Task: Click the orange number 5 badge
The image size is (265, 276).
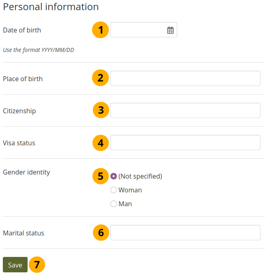Action: point(101,176)
